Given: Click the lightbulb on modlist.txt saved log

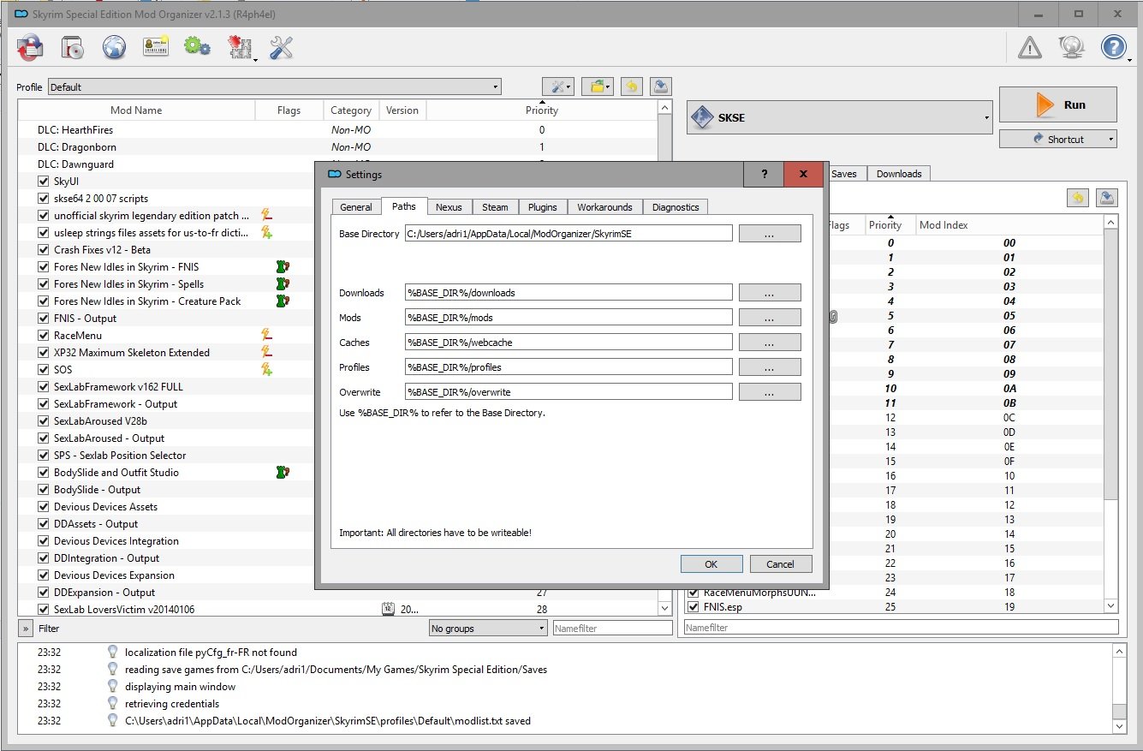Looking at the screenshot, I should (x=111, y=721).
